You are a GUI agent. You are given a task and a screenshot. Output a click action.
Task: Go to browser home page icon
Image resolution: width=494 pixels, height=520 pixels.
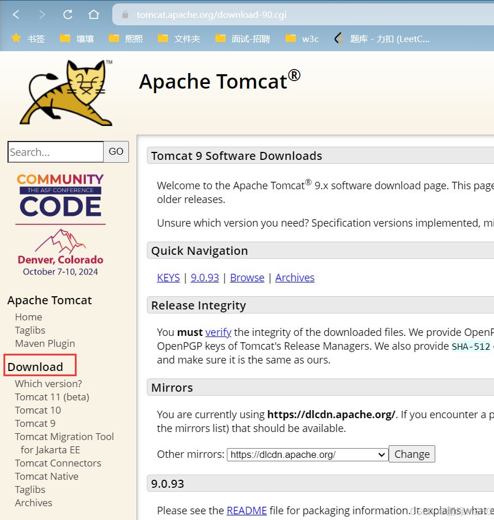pyautogui.click(x=93, y=14)
